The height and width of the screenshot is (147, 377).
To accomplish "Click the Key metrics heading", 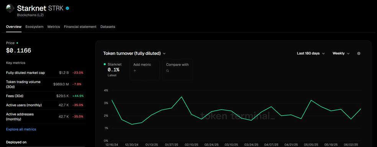I will pos(16,63).
